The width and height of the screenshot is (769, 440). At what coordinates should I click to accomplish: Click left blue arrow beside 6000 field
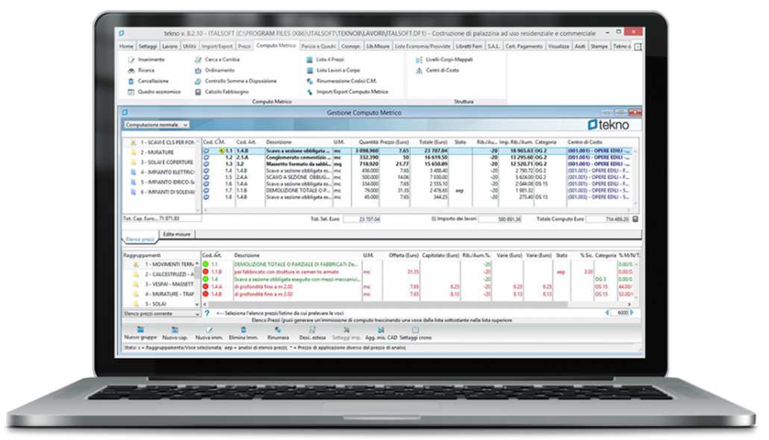coord(607,312)
